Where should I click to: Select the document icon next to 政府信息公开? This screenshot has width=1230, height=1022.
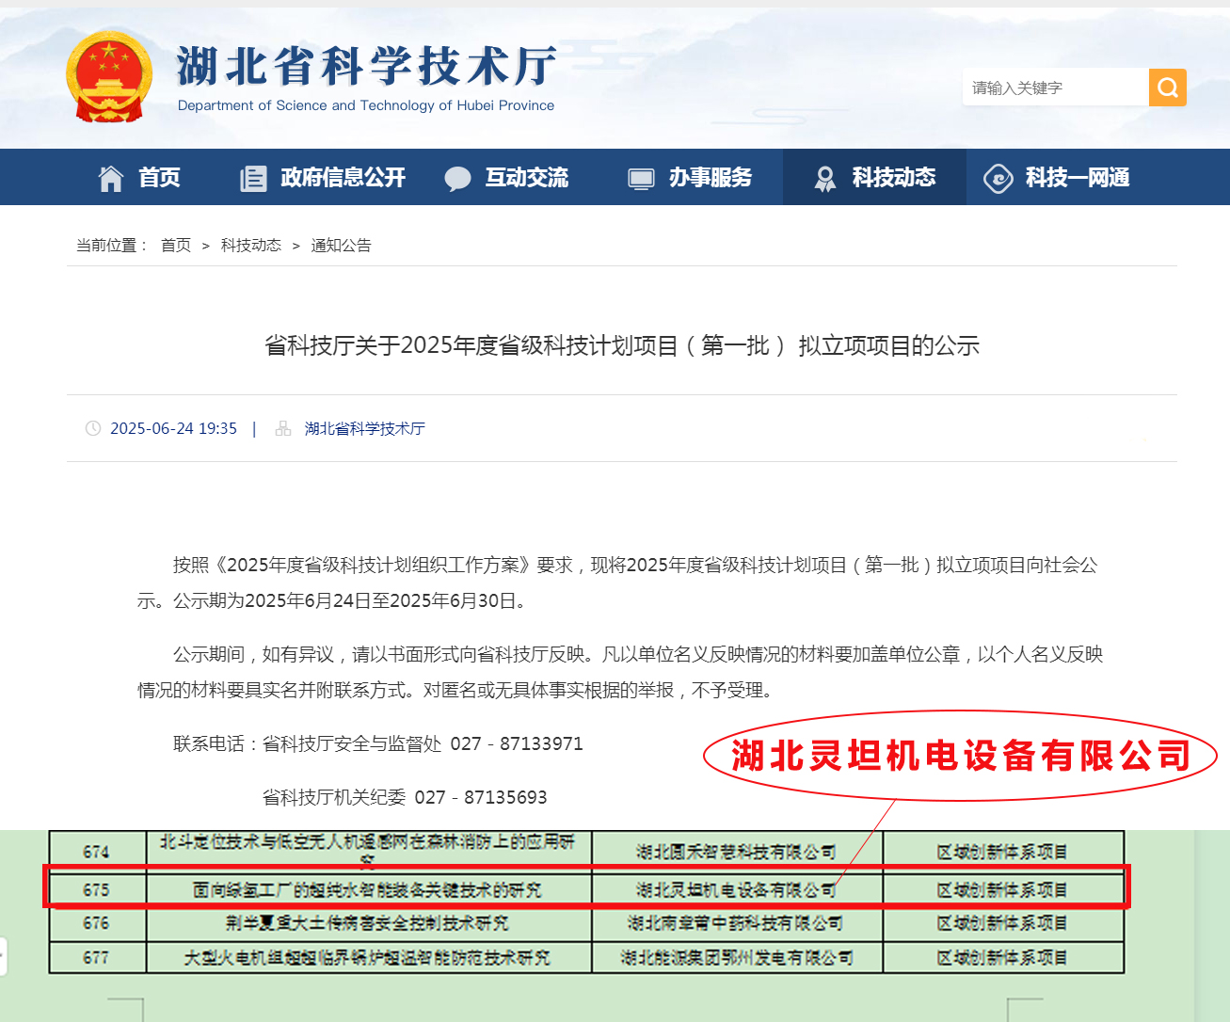pyautogui.click(x=251, y=177)
